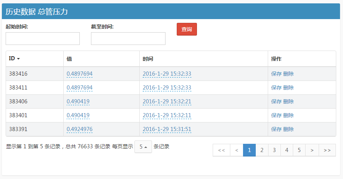Edit time 2016-1-29 15:31:51
Image resolution: width=343 pixels, height=179 pixels.
click(167, 129)
